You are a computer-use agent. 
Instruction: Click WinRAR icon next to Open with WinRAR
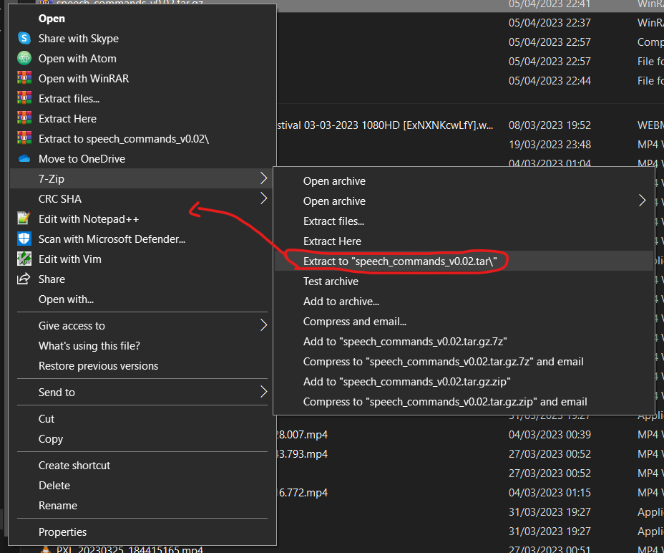pyautogui.click(x=24, y=79)
